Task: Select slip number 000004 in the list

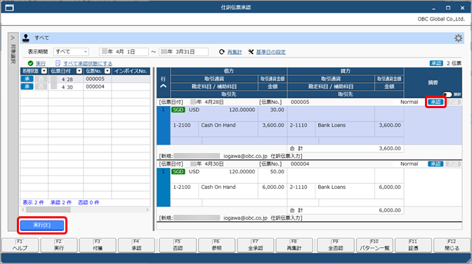Action: coord(95,86)
